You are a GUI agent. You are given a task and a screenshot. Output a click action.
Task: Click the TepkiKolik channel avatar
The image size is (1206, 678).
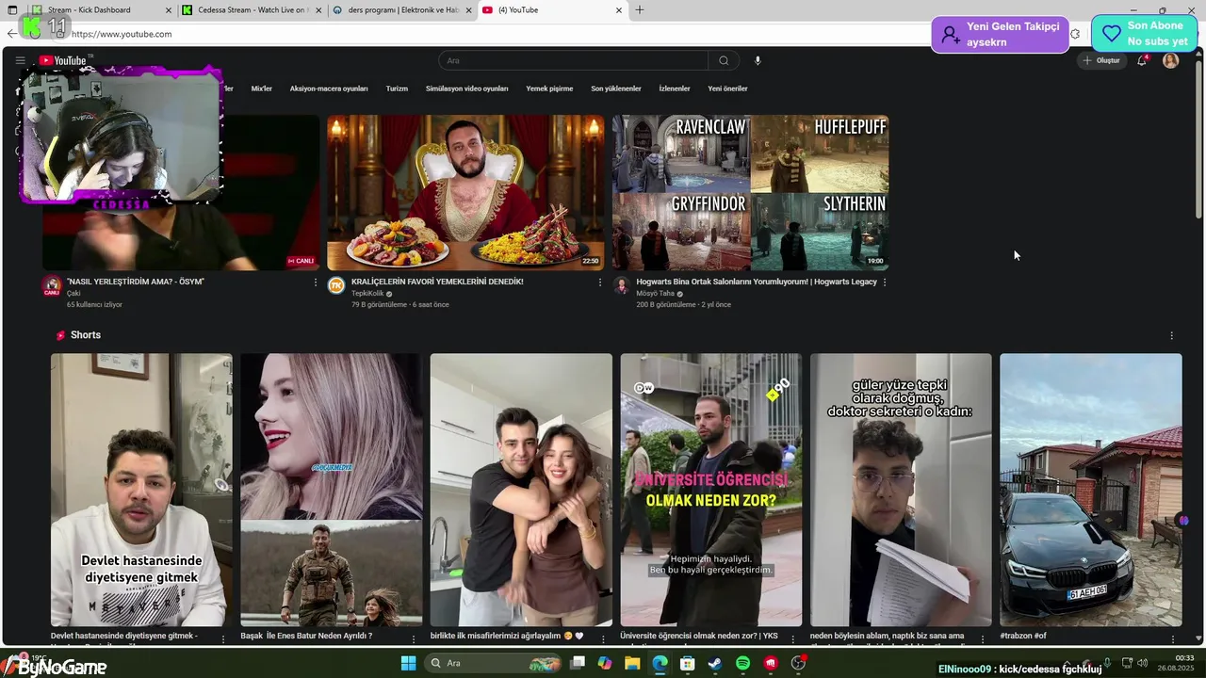tap(336, 285)
